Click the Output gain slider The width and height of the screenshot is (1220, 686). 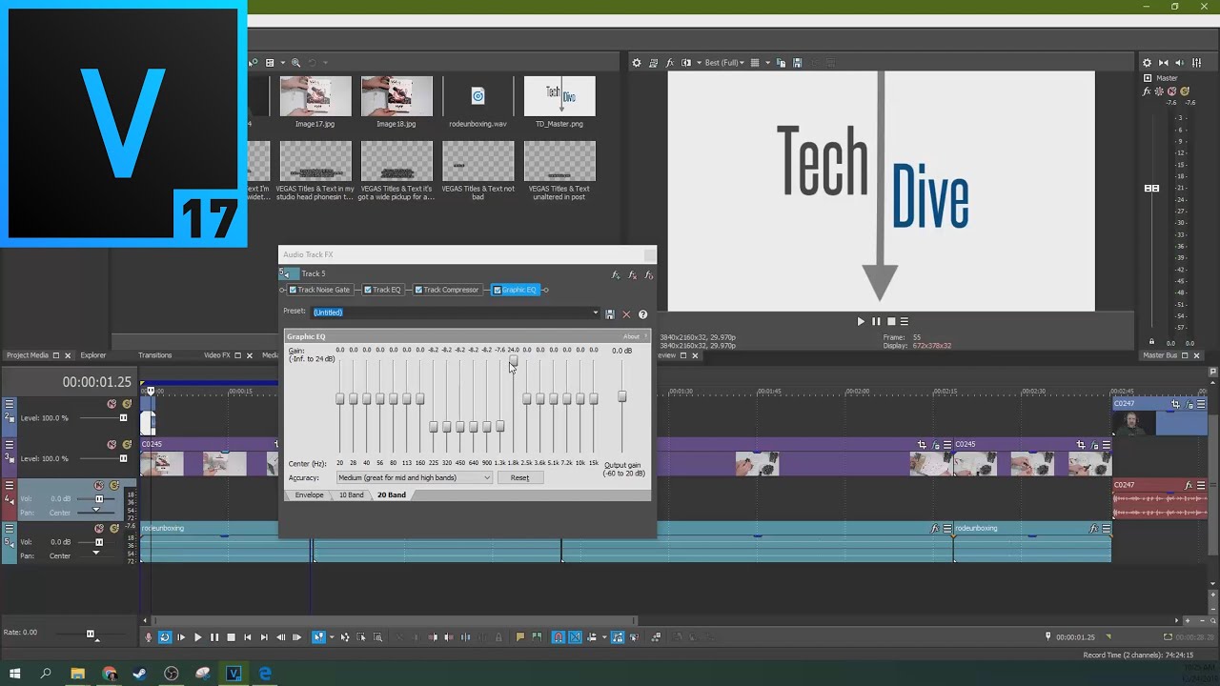pyautogui.click(x=622, y=397)
